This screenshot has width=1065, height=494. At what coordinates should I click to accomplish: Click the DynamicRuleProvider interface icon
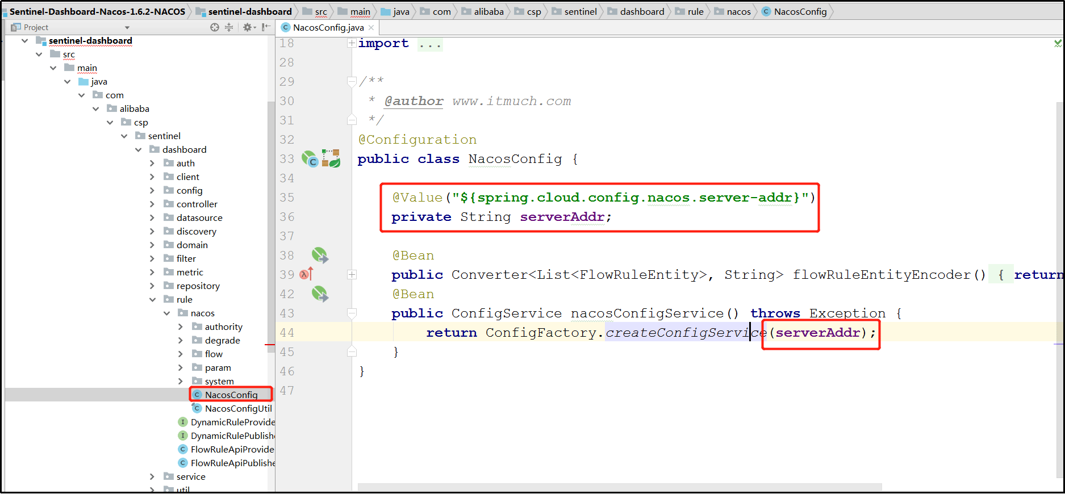point(183,422)
